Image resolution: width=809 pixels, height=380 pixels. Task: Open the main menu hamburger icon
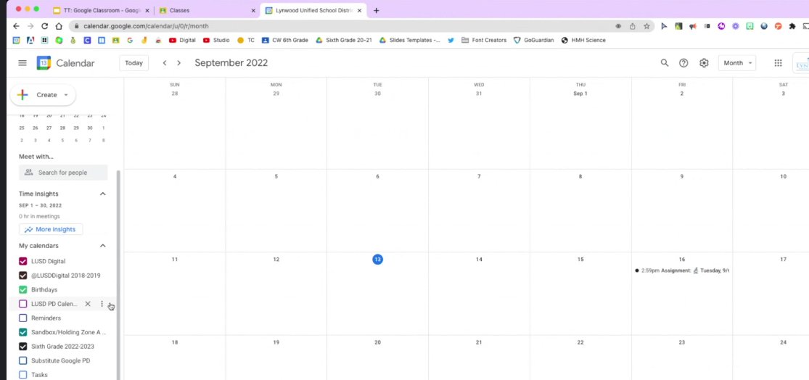(x=22, y=63)
